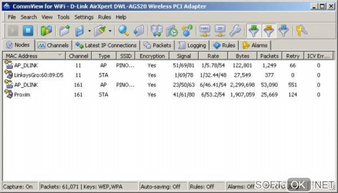
Task: Click the magnifying glass Find icon
Action: 124,31
